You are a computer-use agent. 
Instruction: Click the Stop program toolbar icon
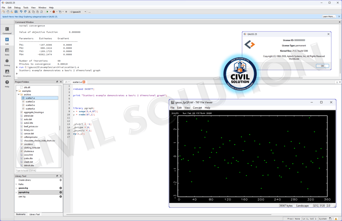point(66,12)
